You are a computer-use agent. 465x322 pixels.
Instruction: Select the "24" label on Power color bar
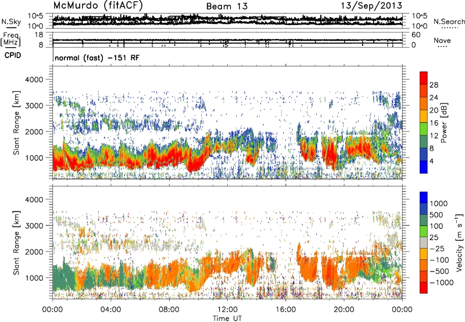[x=434, y=98]
